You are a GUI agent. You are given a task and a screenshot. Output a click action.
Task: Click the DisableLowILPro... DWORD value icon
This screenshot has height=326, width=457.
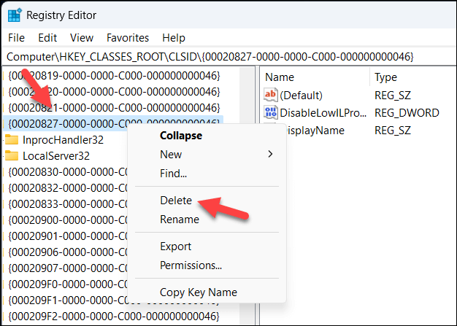(x=270, y=112)
